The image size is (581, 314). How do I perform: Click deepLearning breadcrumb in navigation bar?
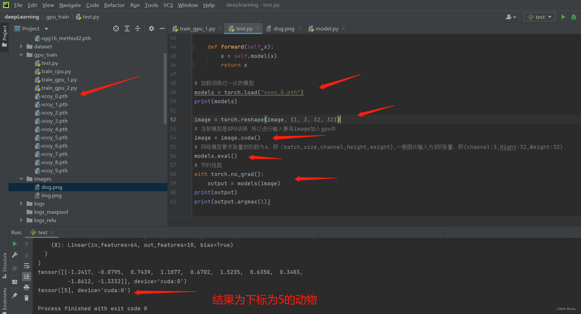tap(22, 17)
